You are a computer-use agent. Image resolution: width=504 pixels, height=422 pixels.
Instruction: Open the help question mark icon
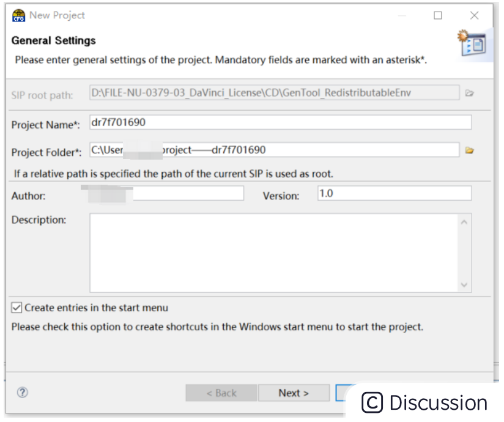pyautogui.click(x=21, y=394)
